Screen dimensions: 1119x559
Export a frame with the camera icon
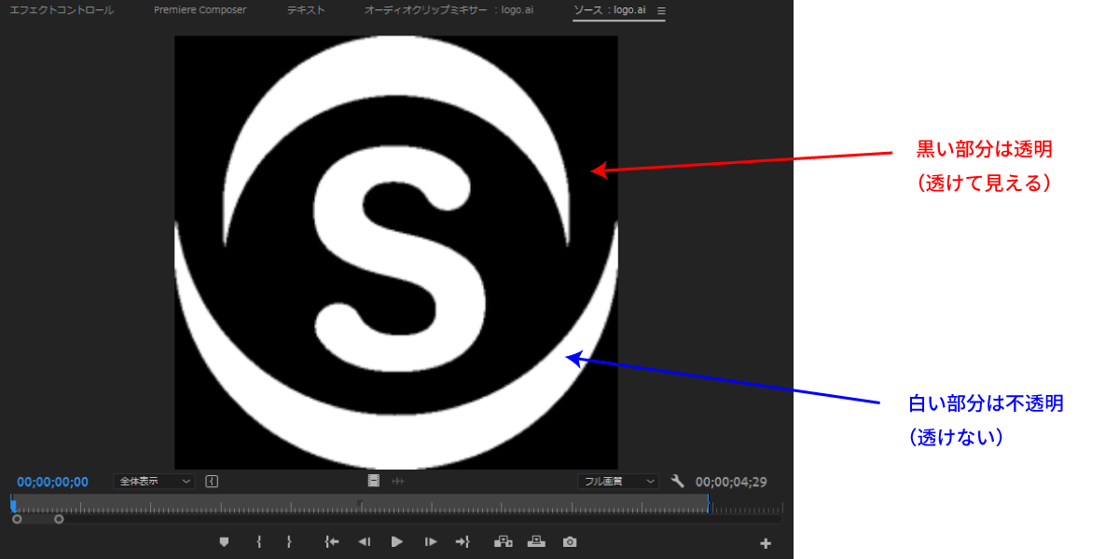point(570,541)
